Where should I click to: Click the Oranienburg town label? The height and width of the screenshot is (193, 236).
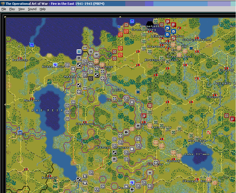point(144,30)
